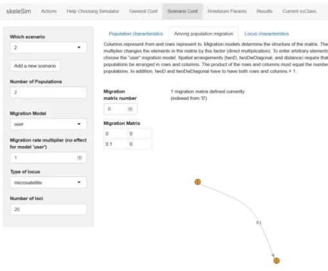The image size is (328, 271).
Task: Select top-right migration matrix cell
Action: pyautogui.click(x=140, y=134)
